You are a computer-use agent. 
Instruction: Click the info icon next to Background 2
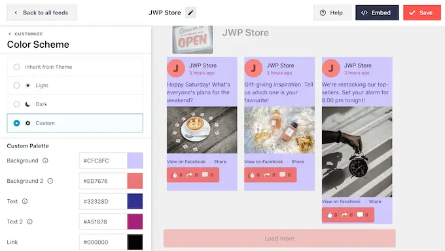click(x=50, y=181)
